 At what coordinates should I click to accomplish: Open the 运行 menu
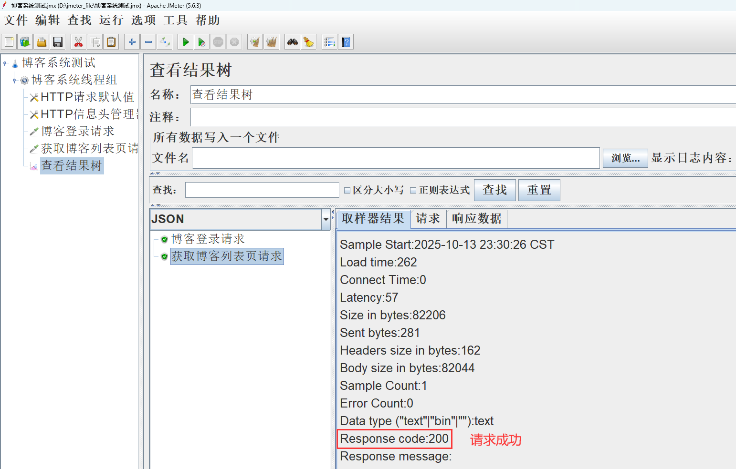point(112,20)
